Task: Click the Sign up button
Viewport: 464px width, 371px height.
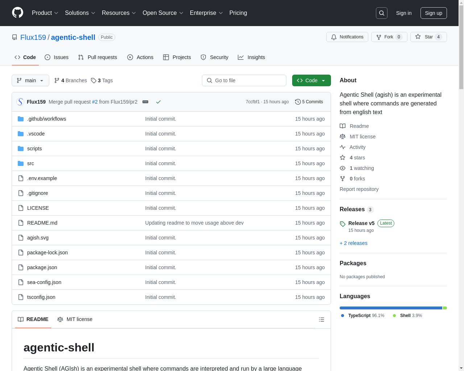Action: [x=434, y=13]
